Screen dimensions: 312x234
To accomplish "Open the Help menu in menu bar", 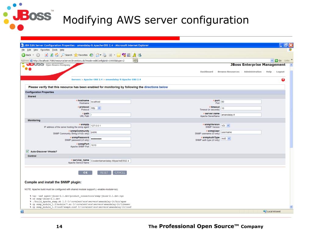I will (62, 50).
